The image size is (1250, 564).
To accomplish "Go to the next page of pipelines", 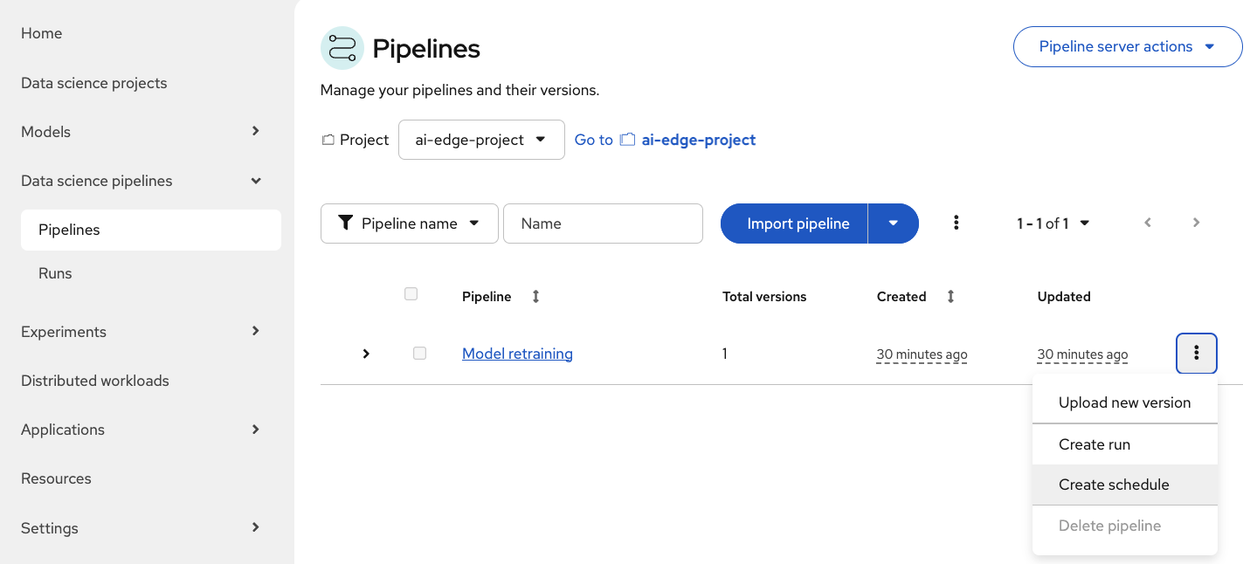I will [1196, 223].
